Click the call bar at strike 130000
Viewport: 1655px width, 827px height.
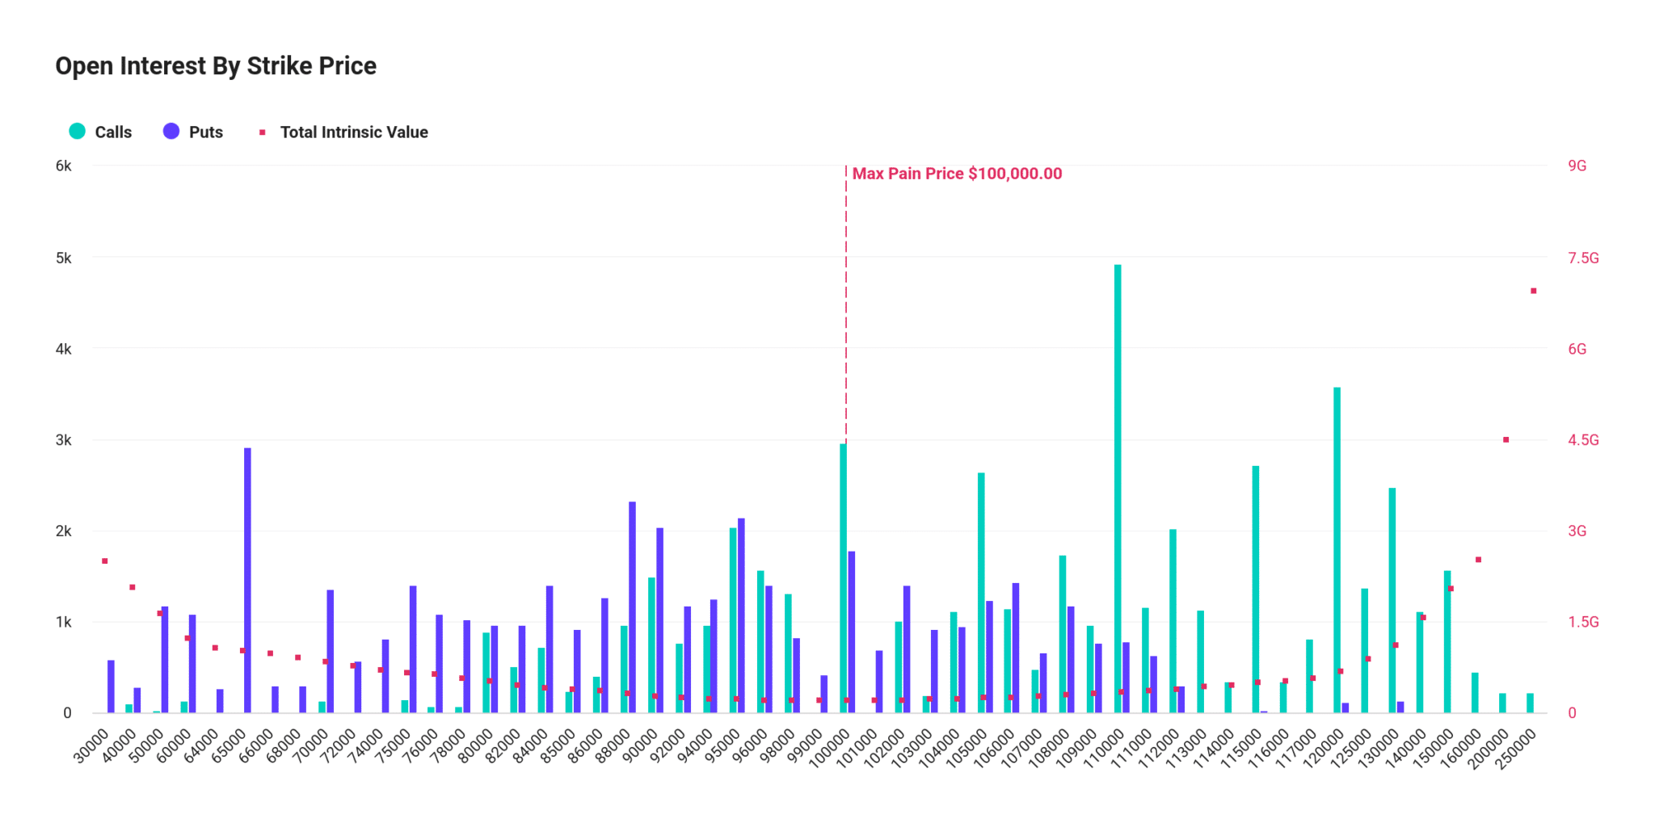click(1392, 600)
